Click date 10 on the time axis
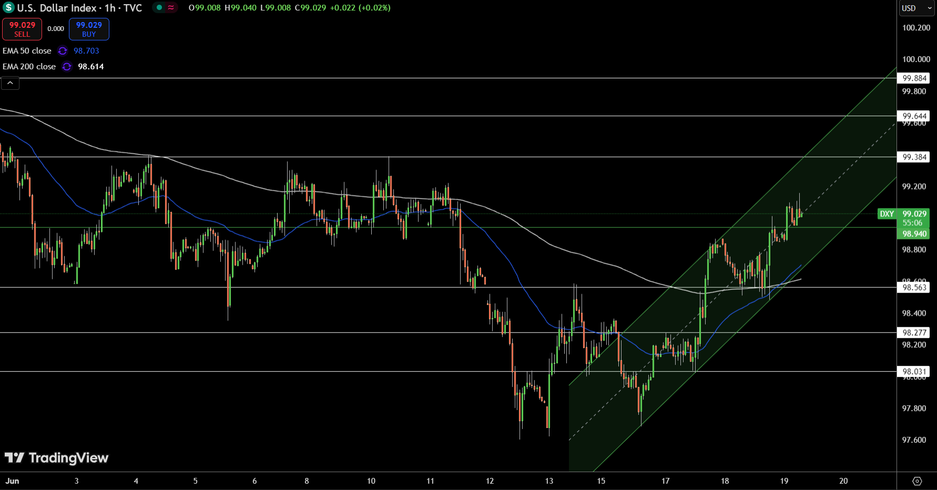937x490 pixels. 371,481
